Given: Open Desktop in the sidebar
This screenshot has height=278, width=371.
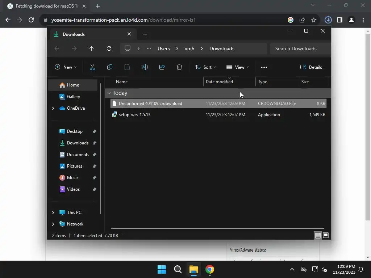Looking at the screenshot, I should coord(74,131).
